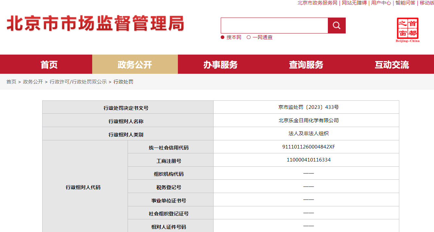Click the 事业单位证书号 label cell

tap(170, 200)
